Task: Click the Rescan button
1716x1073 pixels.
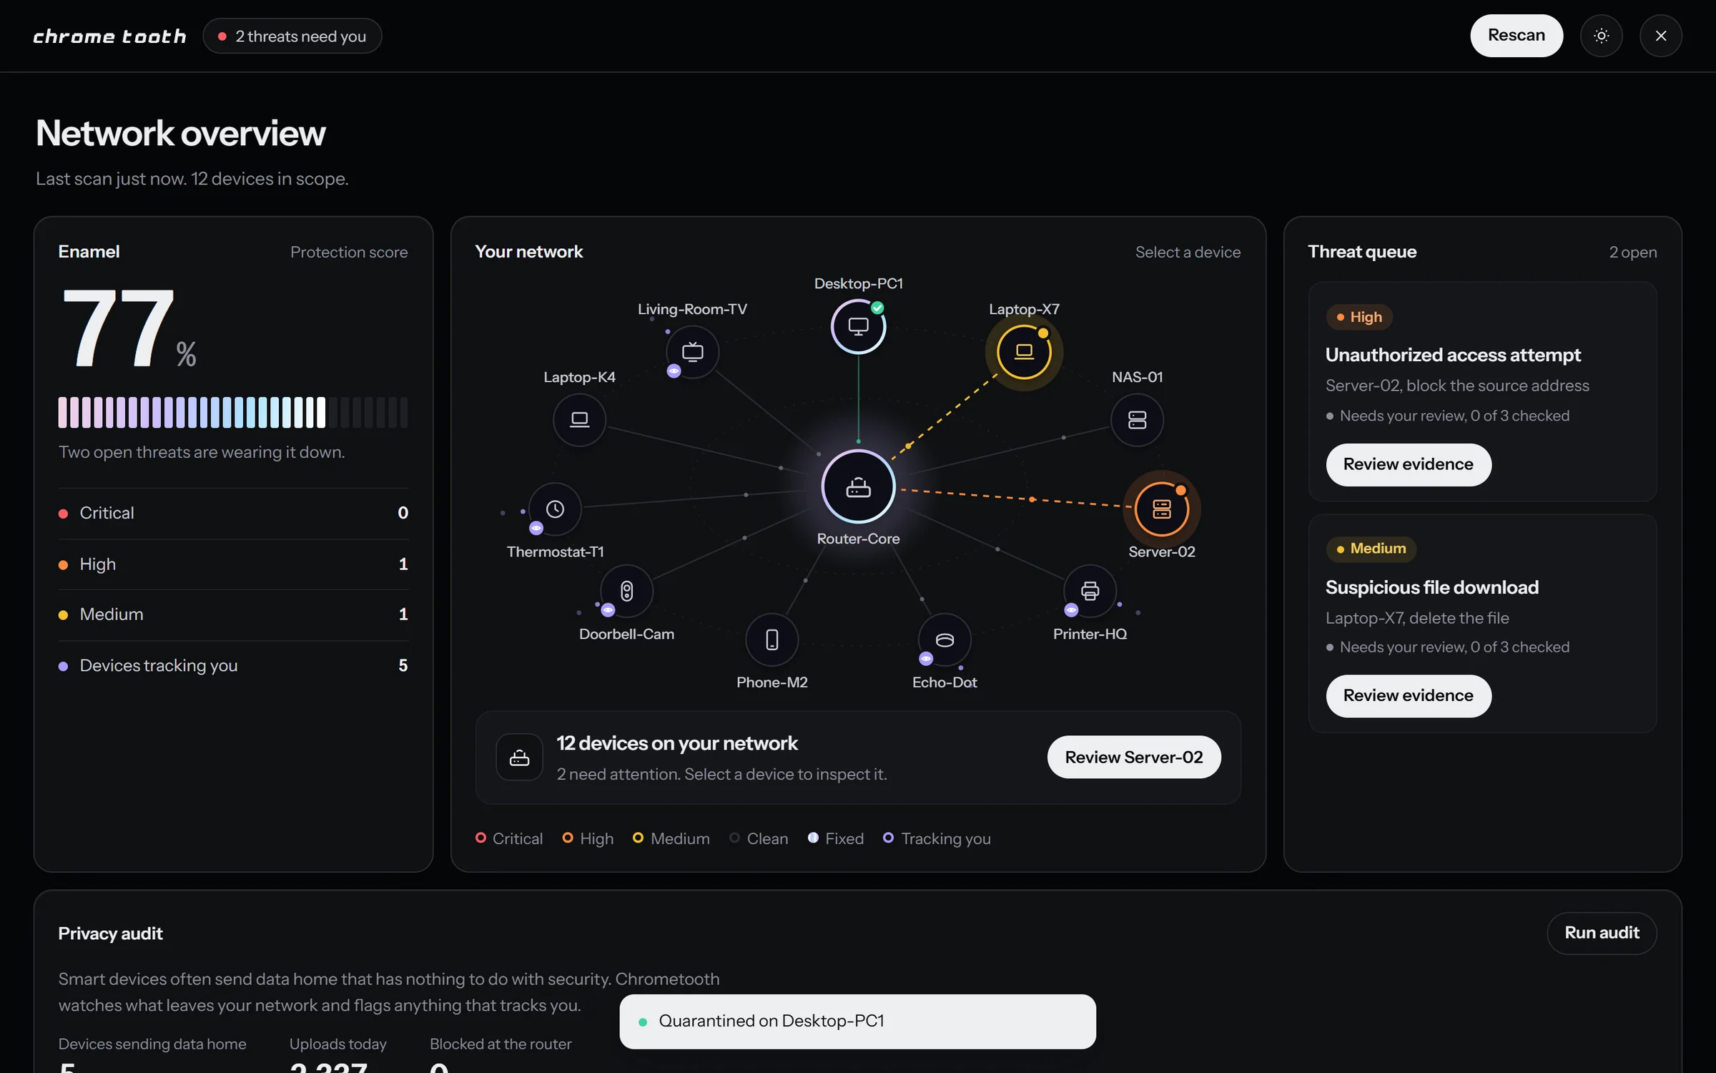Action: point(1516,36)
